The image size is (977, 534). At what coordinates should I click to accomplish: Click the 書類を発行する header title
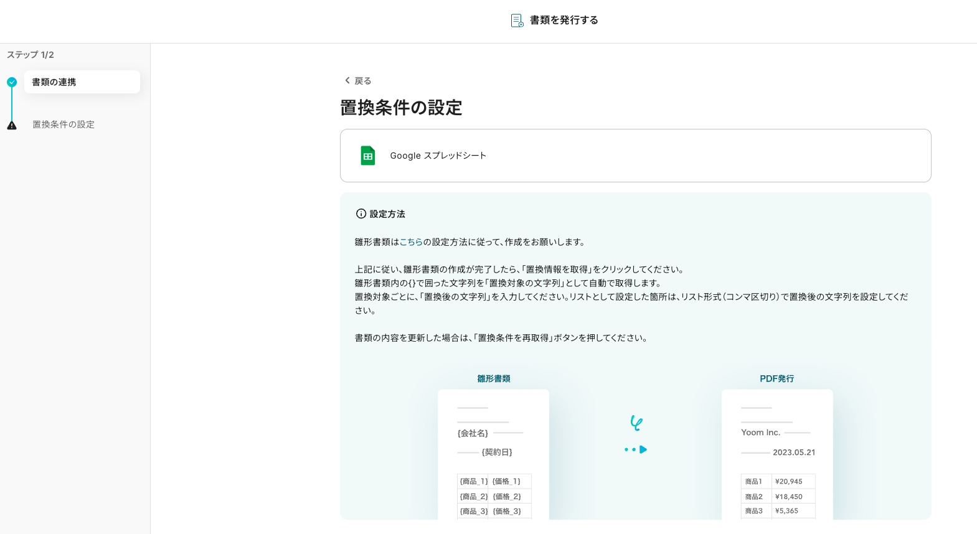click(x=564, y=21)
